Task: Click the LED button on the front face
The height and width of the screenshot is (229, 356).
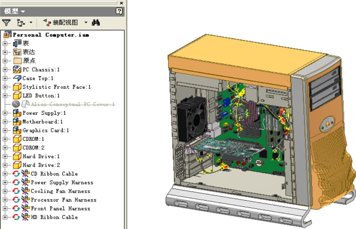Action: [x=327, y=124]
